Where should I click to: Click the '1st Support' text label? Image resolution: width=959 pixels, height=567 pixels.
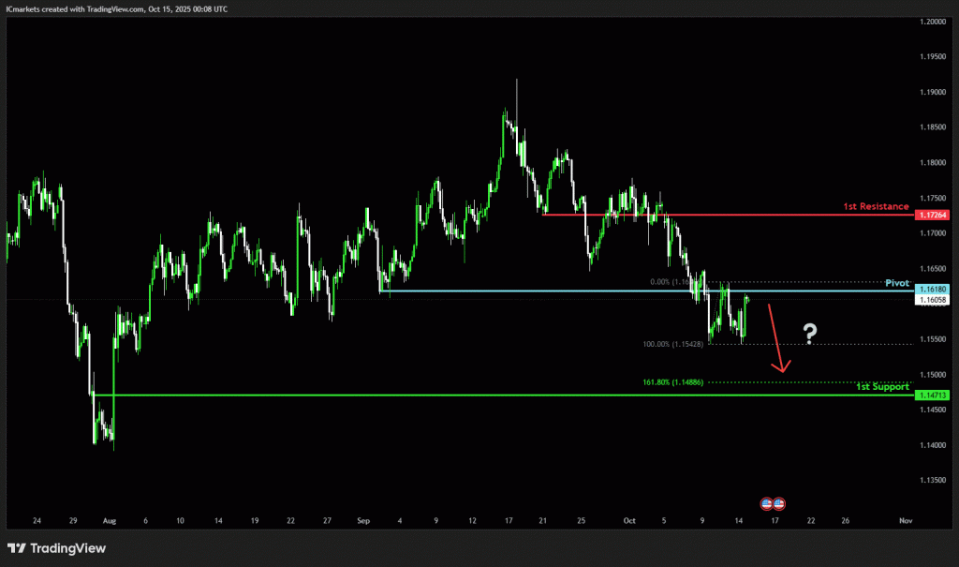click(882, 386)
